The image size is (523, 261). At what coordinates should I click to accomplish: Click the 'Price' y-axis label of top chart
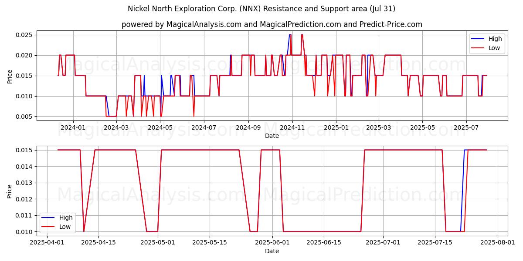tap(10, 76)
